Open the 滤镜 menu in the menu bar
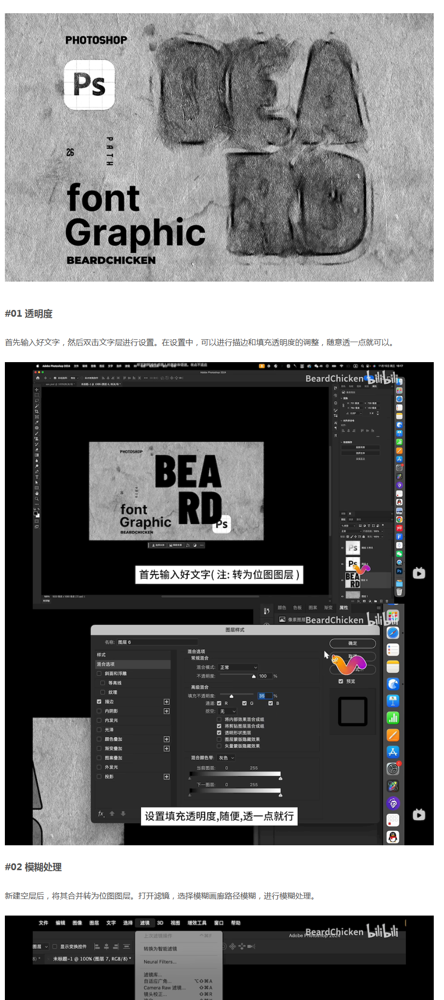444x1000 pixels. coord(145,923)
